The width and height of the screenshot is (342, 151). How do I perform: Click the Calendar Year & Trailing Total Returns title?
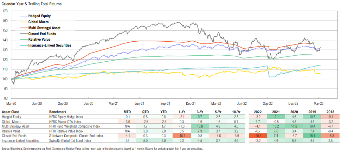click(32, 4)
